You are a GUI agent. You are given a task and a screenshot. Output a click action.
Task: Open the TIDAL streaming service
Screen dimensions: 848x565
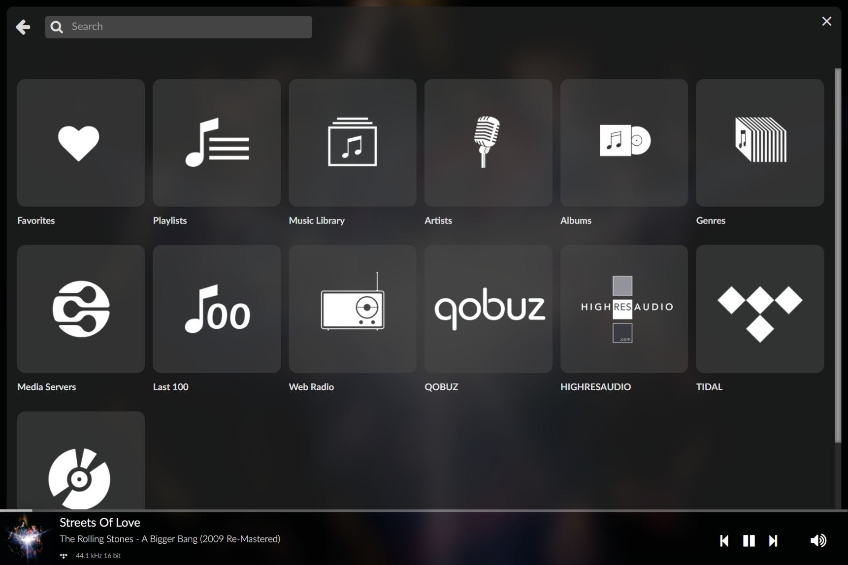point(759,309)
